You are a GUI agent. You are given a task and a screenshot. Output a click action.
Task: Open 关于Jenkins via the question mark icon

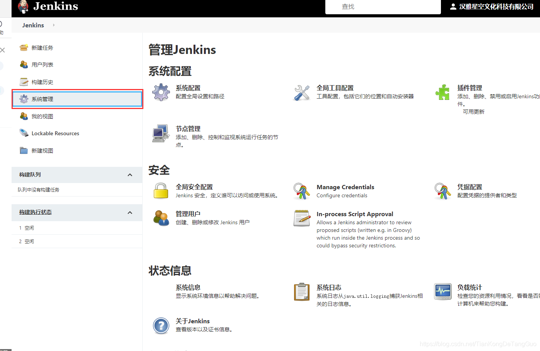point(161,325)
